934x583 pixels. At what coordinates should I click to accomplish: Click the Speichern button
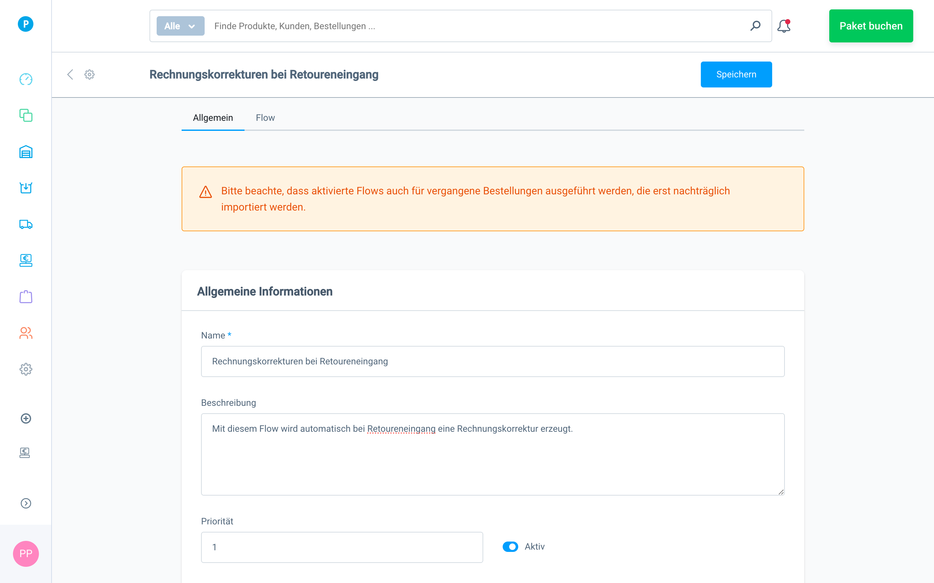(x=736, y=74)
